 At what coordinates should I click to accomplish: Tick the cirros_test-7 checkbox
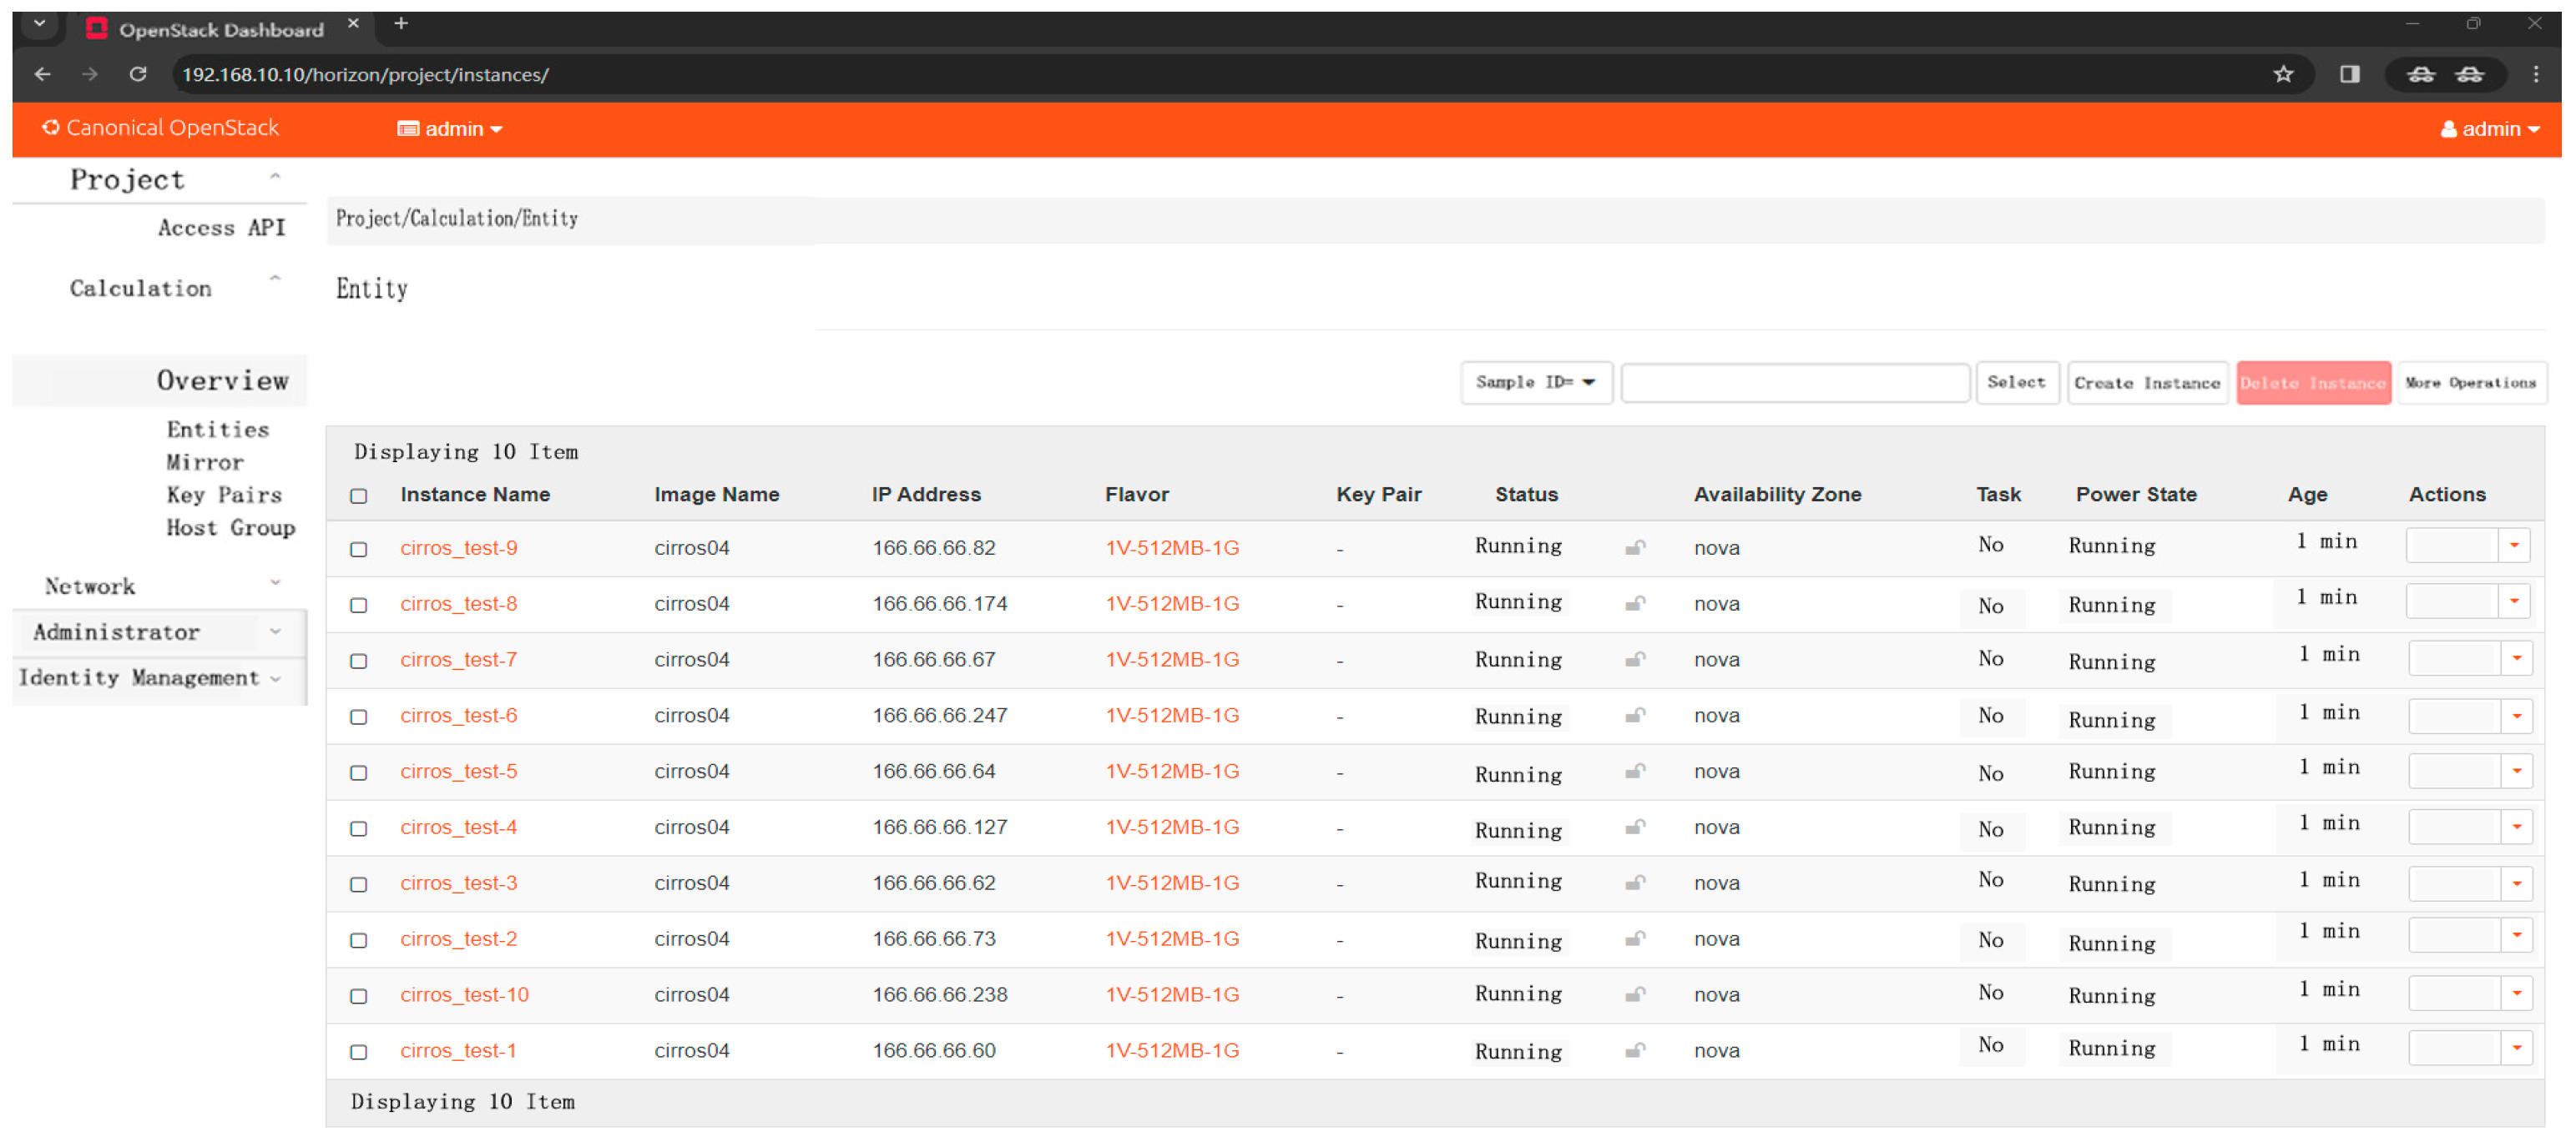tap(359, 662)
